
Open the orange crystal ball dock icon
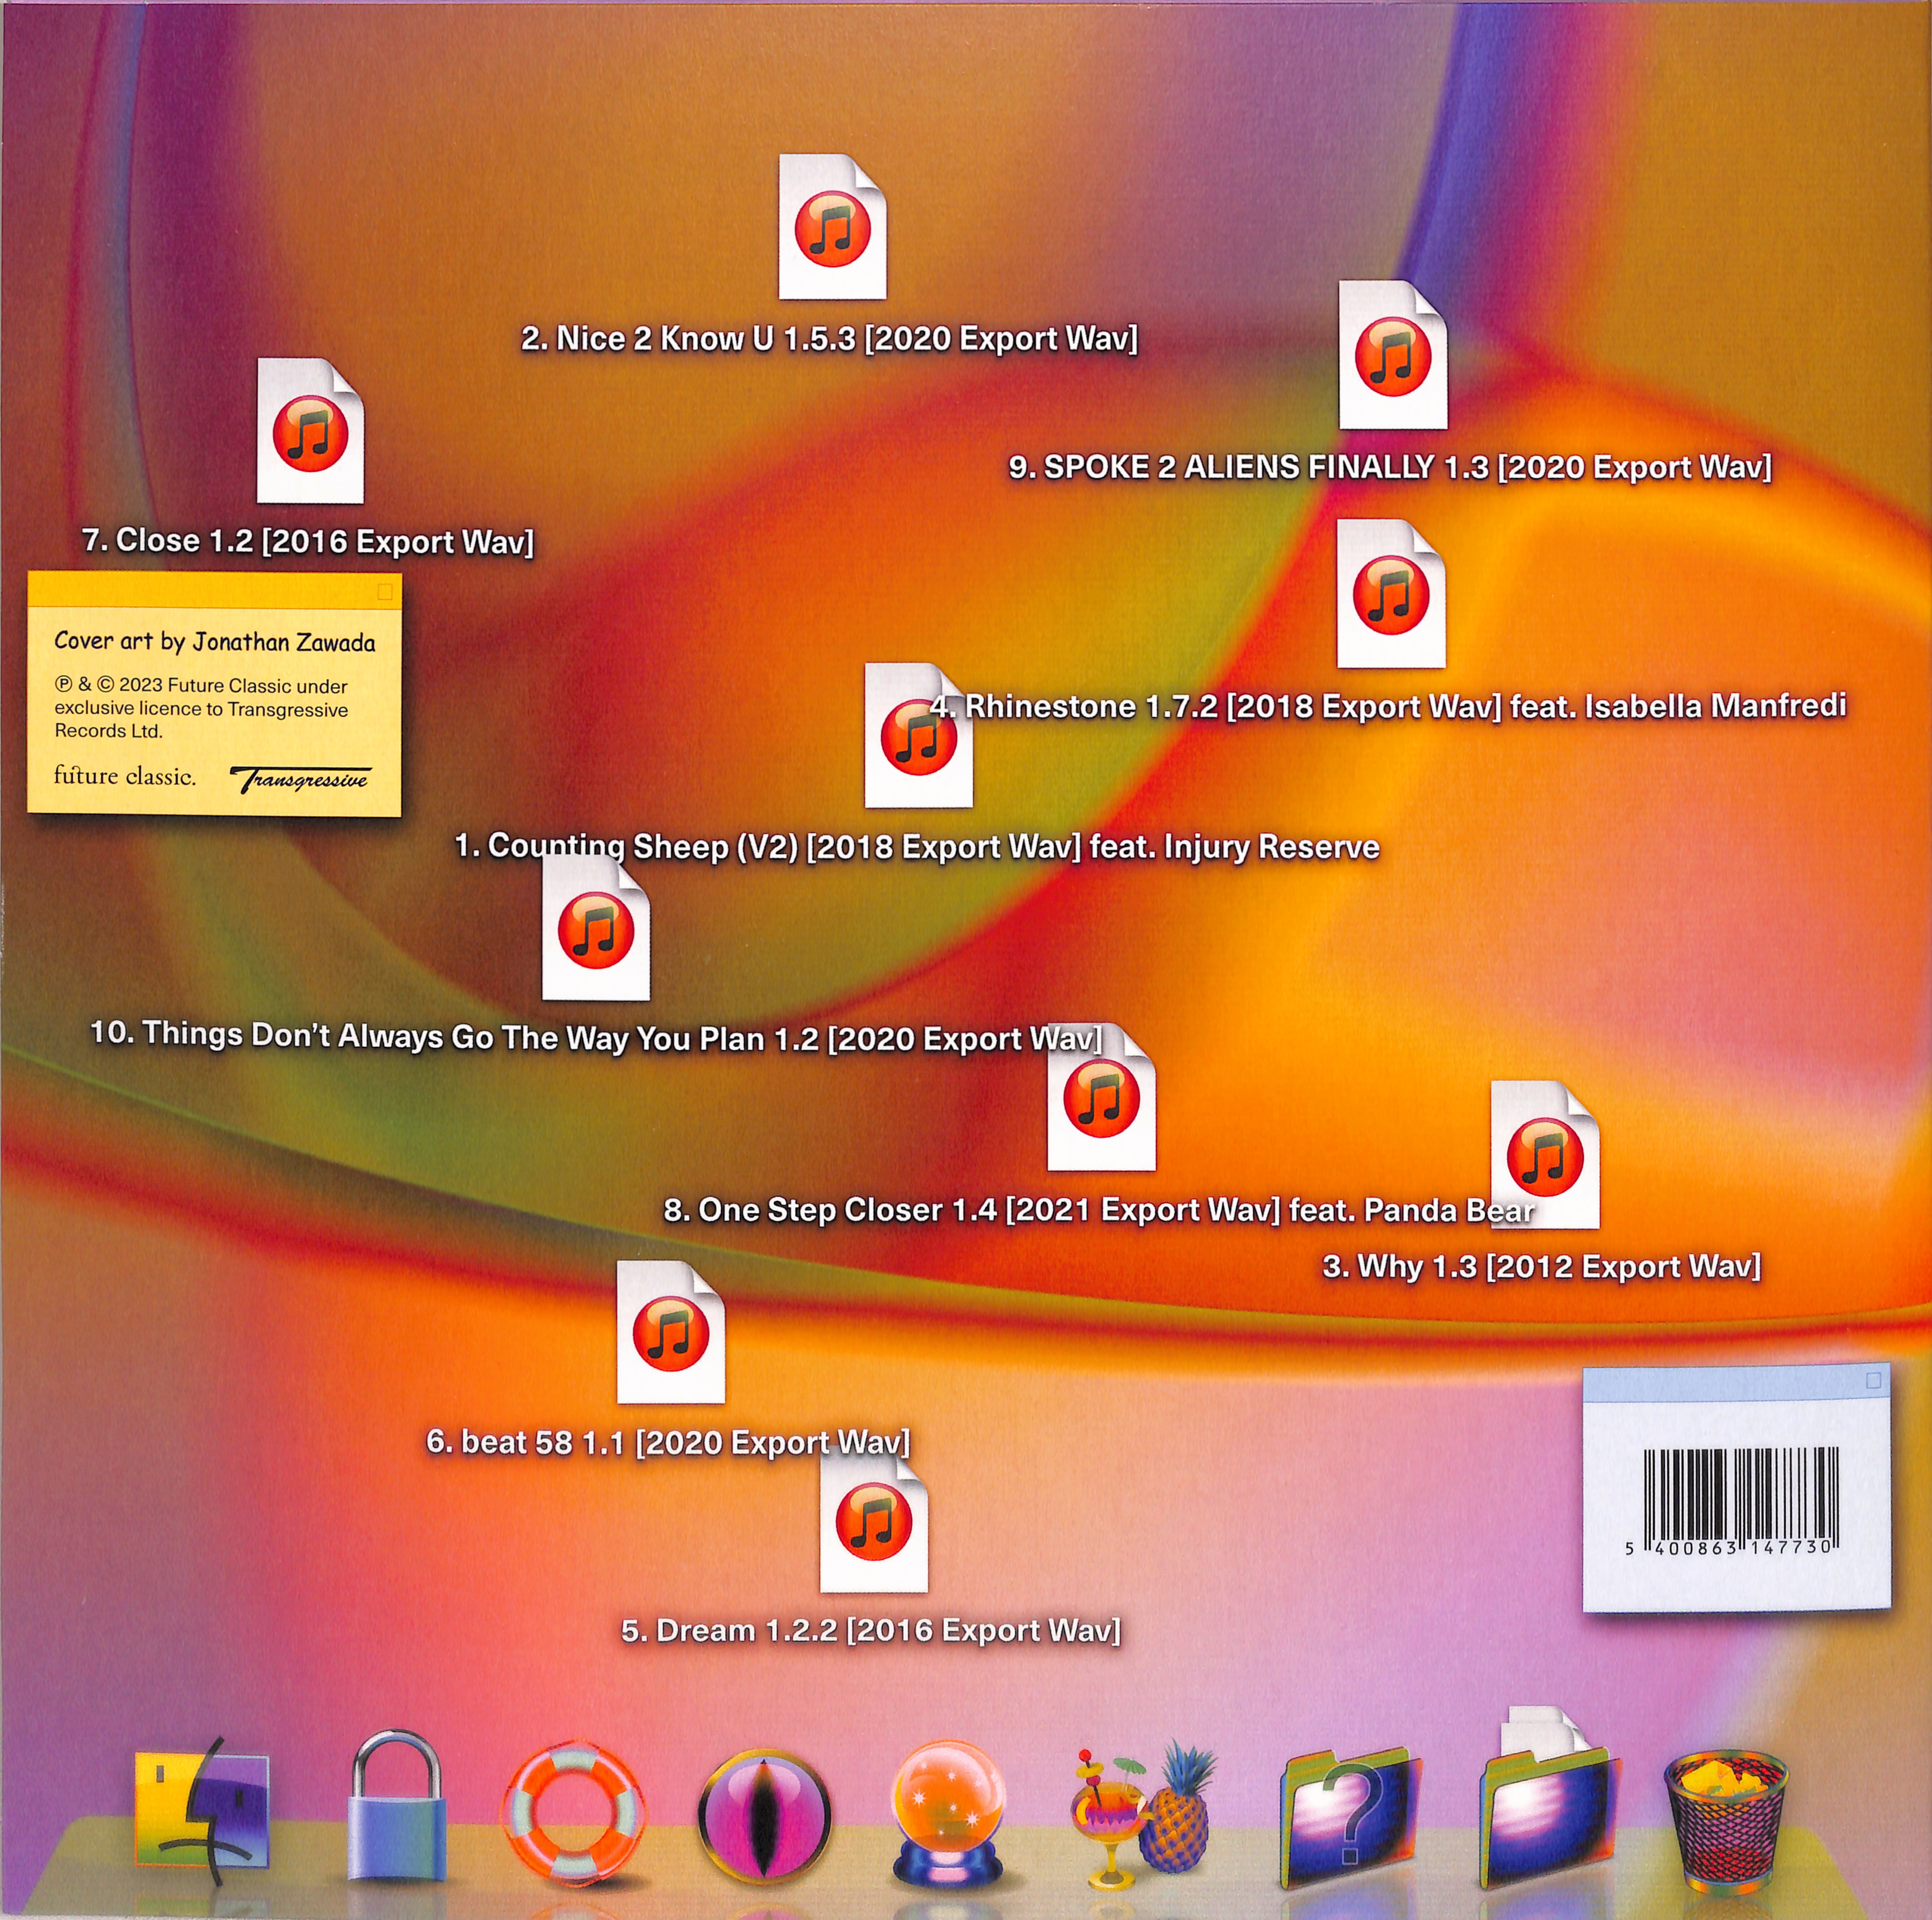(948, 1814)
